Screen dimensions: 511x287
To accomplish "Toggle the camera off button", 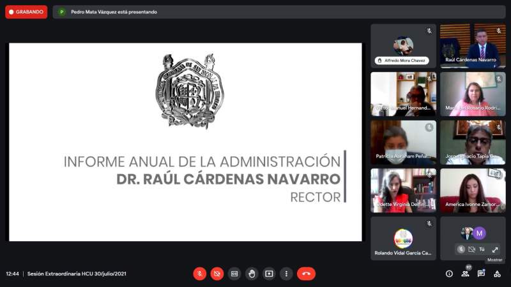I will point(217,274).
